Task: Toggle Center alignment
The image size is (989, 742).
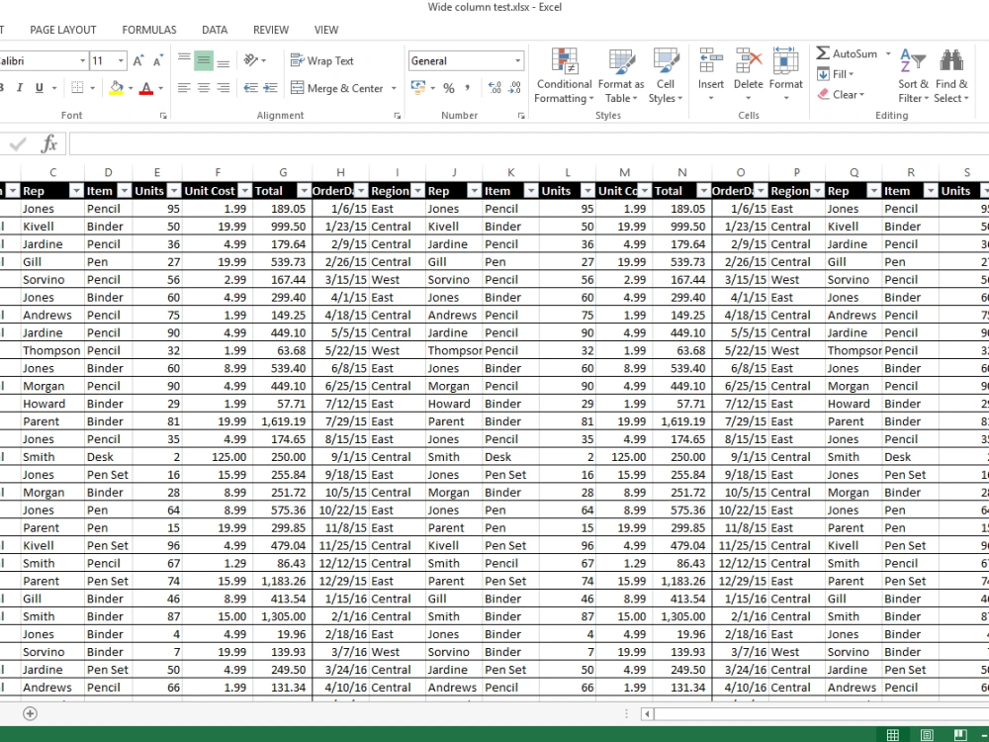Action: [x=204, y=88]
